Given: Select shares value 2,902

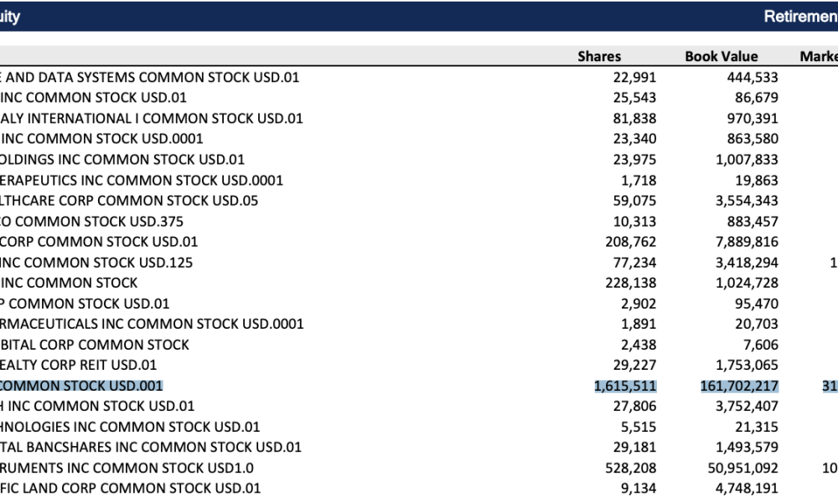Looking at the screenshot, I should (x=639, y=304).
